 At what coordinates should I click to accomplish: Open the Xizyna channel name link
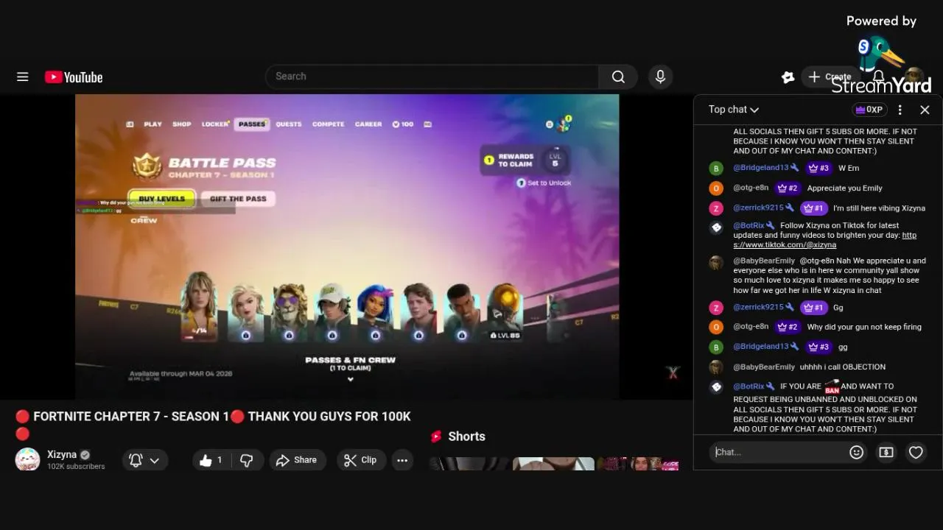point(62,455)
